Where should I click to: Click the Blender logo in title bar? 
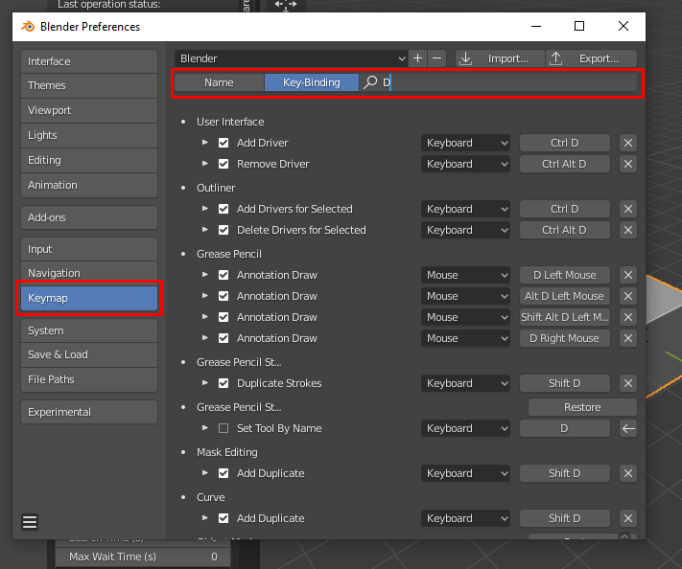pos(28,27)
